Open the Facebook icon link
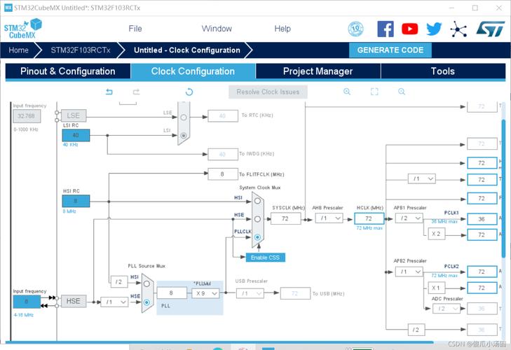Image resolution: width=511 pixels, height=350 pixels. click(386, 29)
